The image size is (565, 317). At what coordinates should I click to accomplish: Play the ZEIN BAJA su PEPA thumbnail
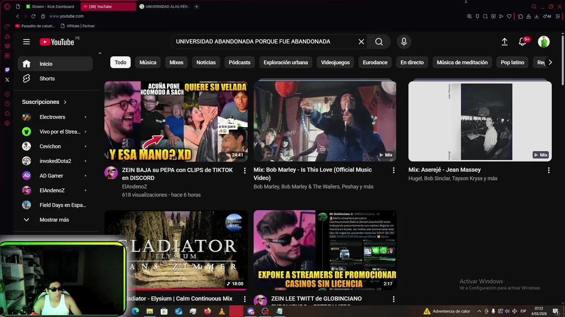[176, 121]
